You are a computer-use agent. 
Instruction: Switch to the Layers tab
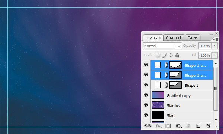153,38
